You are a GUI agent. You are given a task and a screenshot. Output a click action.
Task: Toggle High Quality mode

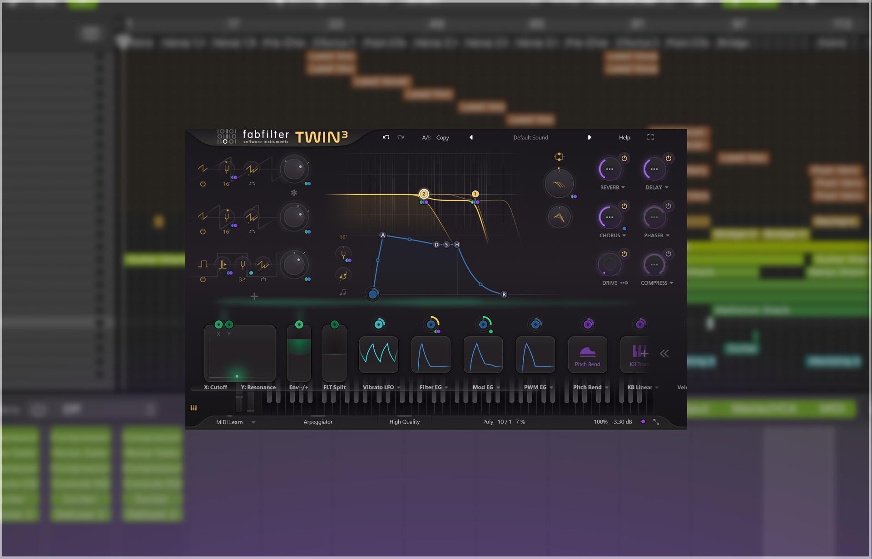tap(404, 422)
